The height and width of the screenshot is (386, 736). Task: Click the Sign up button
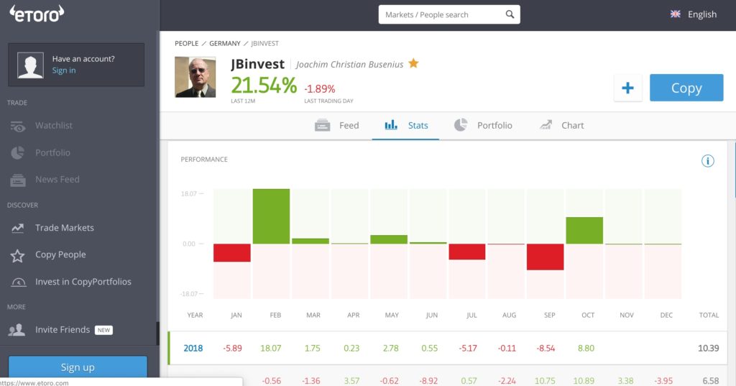coord(78,367)
